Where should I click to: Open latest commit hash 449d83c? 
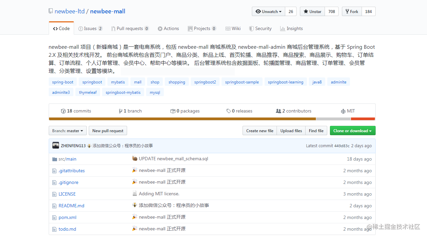point(342,146)
